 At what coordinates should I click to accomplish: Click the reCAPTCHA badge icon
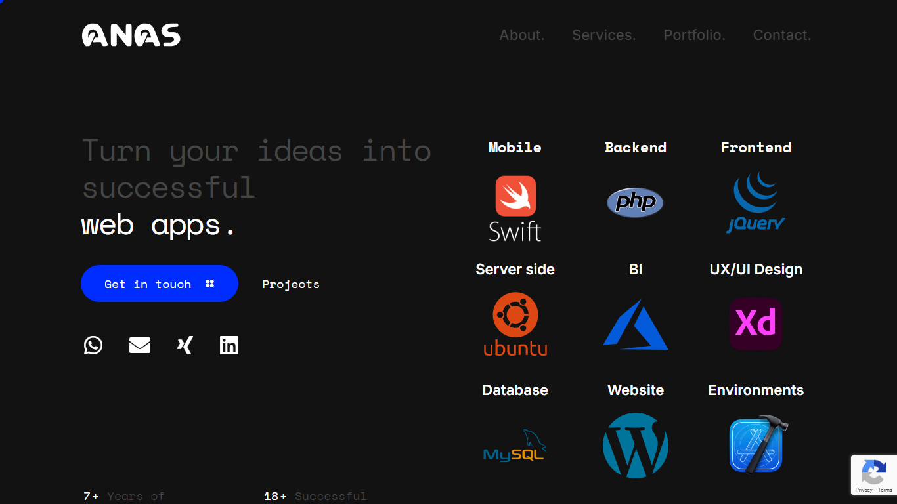[873, 471]
